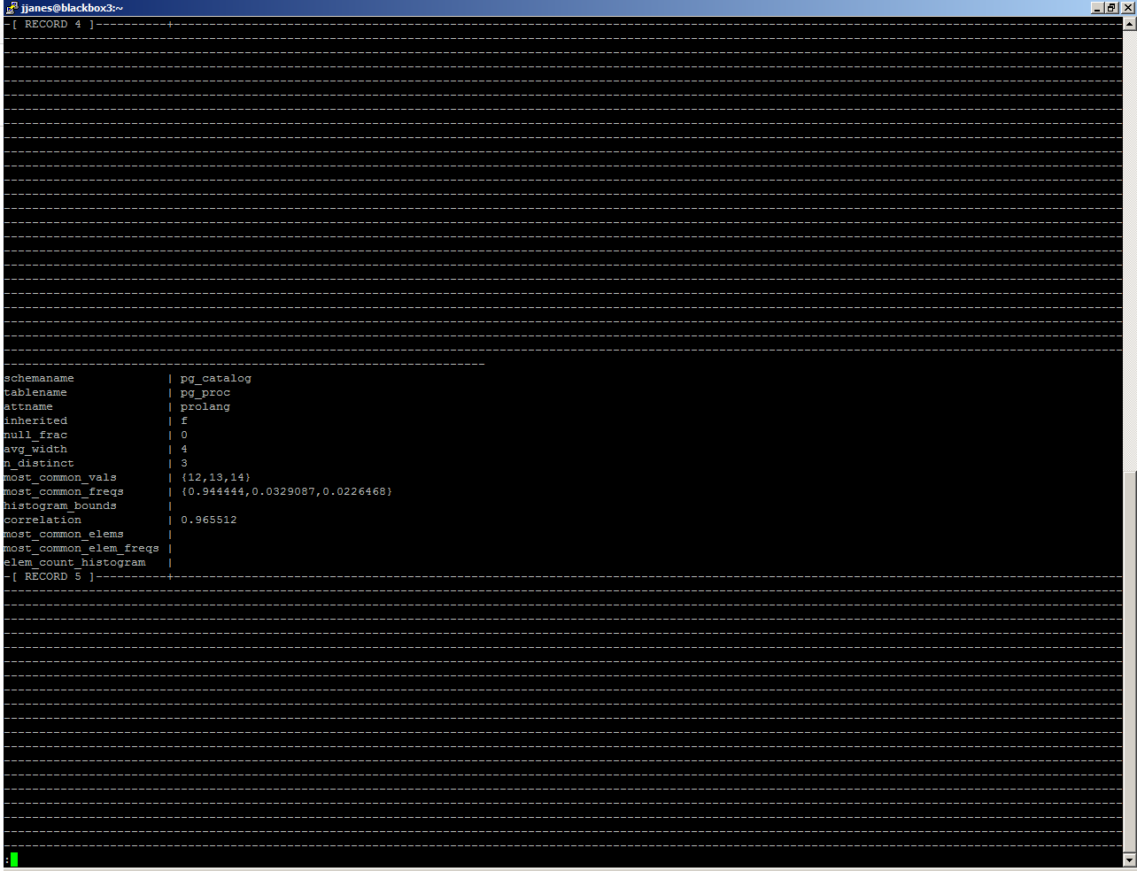
Task: Click the {12,13,14} most_common_vals value
Action: click(216, 478)
